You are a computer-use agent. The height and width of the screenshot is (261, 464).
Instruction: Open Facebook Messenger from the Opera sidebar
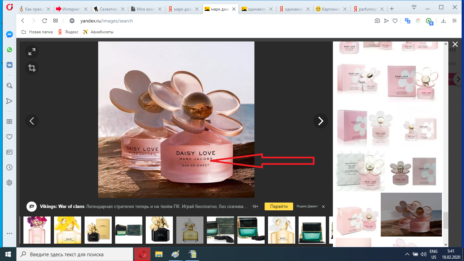9,34
